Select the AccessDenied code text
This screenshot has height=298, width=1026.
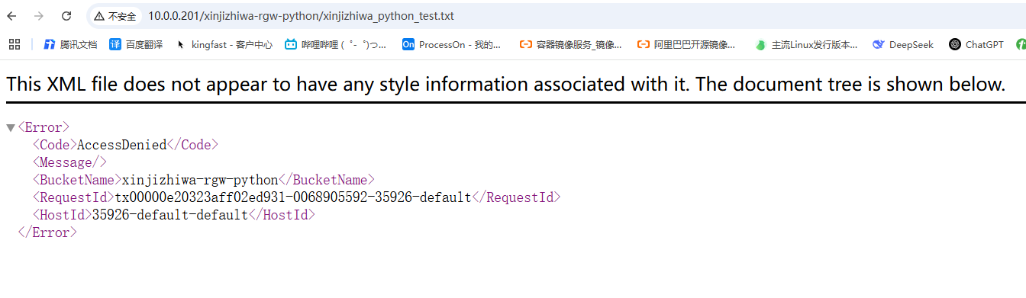122,145
